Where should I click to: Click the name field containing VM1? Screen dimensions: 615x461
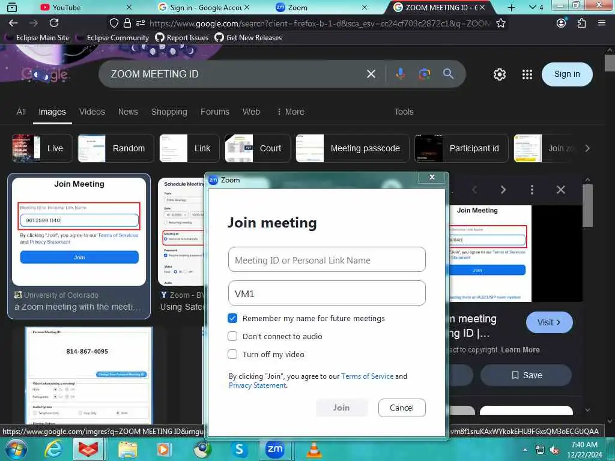[x=327, y=293]
